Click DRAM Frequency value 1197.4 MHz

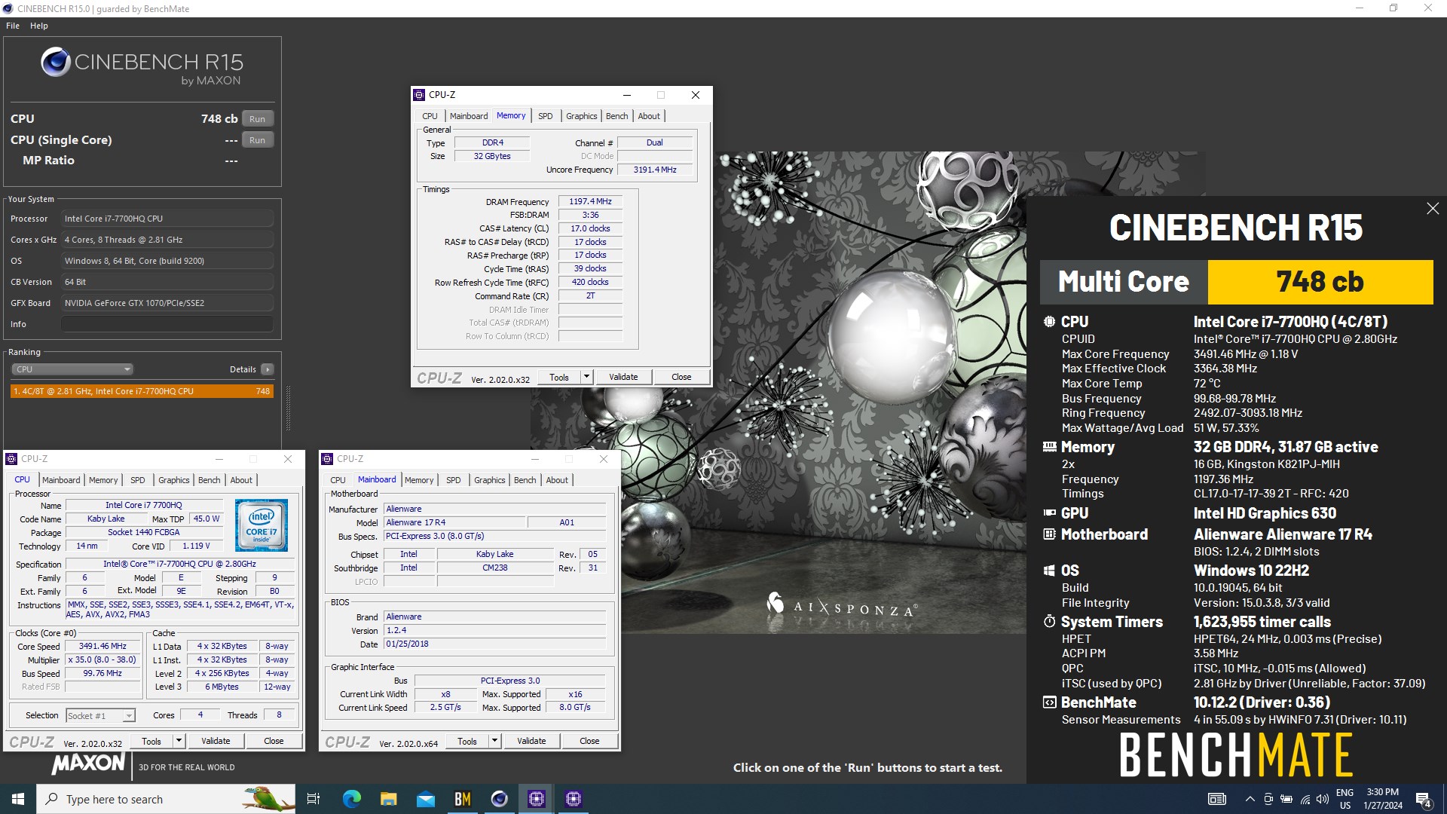click(590, 201)
